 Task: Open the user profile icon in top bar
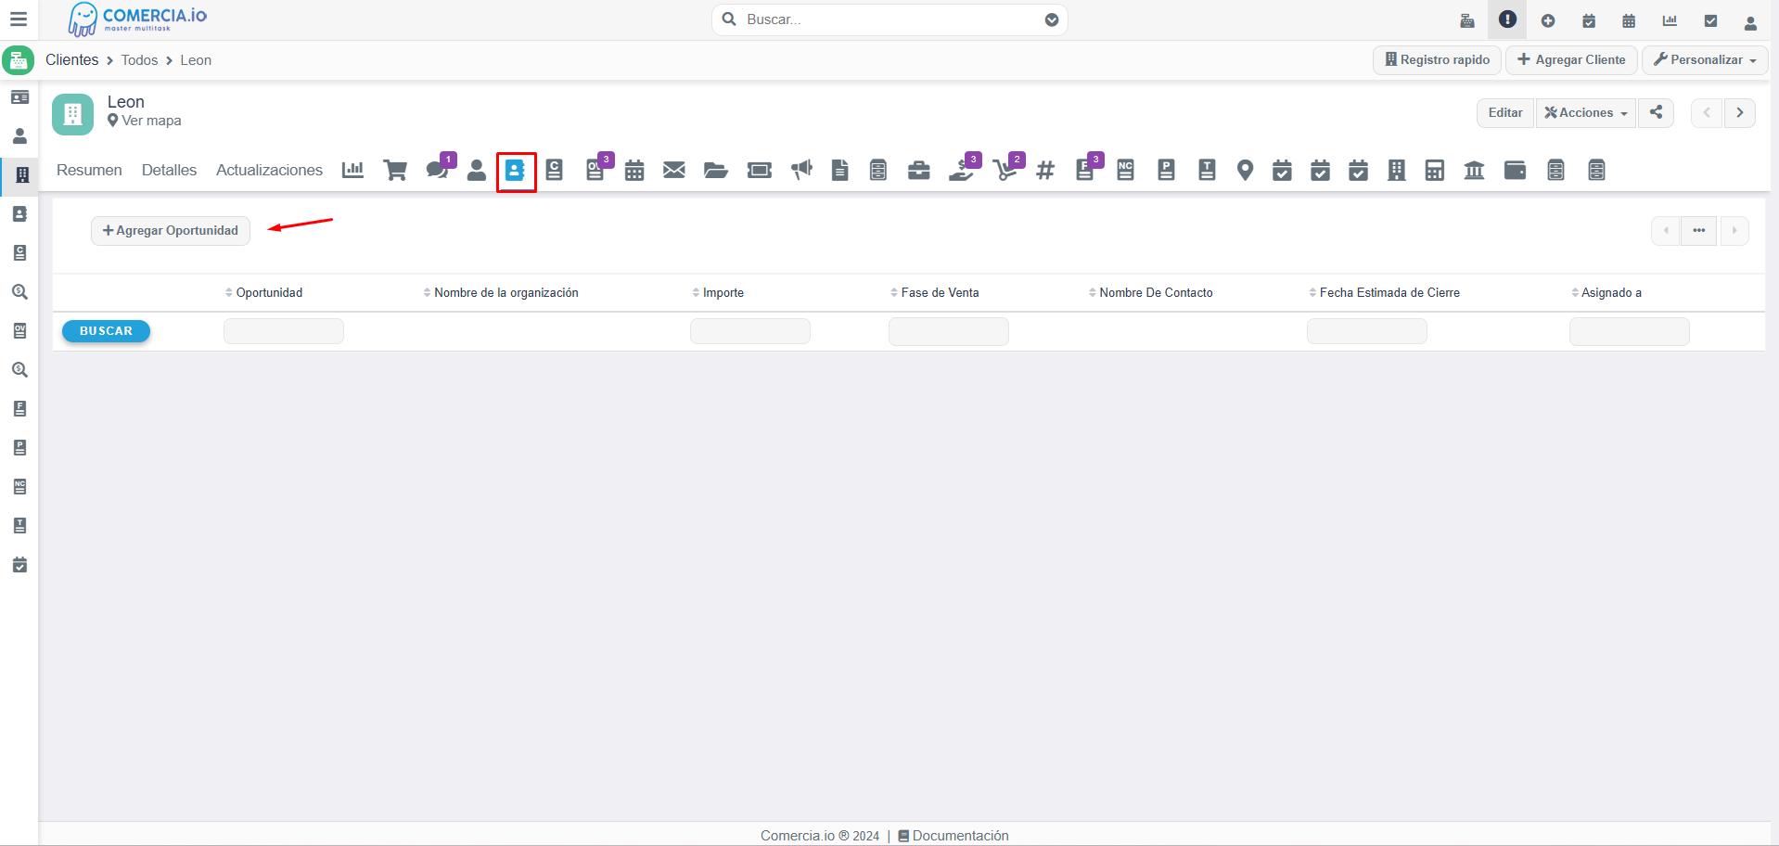click(1750, 22)
